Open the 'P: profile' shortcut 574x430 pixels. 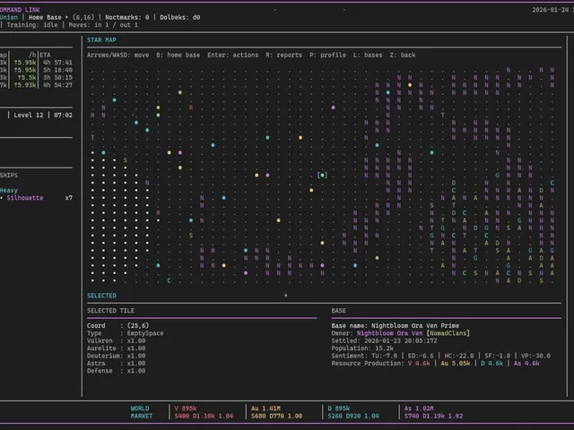(x=327, y=55)
